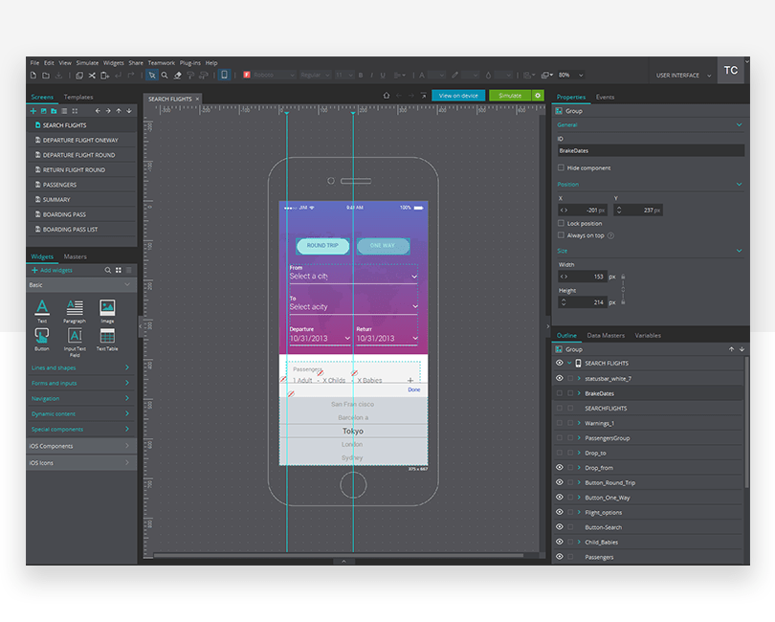The height and width of the screenshot is (622, 775).
Task: Select the Text widget icon
Action: [x=42, y=305]
